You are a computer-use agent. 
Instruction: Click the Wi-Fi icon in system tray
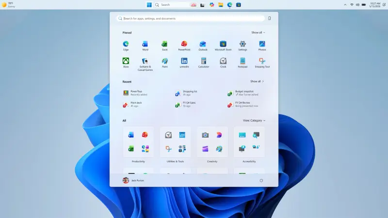pyautogui.click(x=352, y=5)
